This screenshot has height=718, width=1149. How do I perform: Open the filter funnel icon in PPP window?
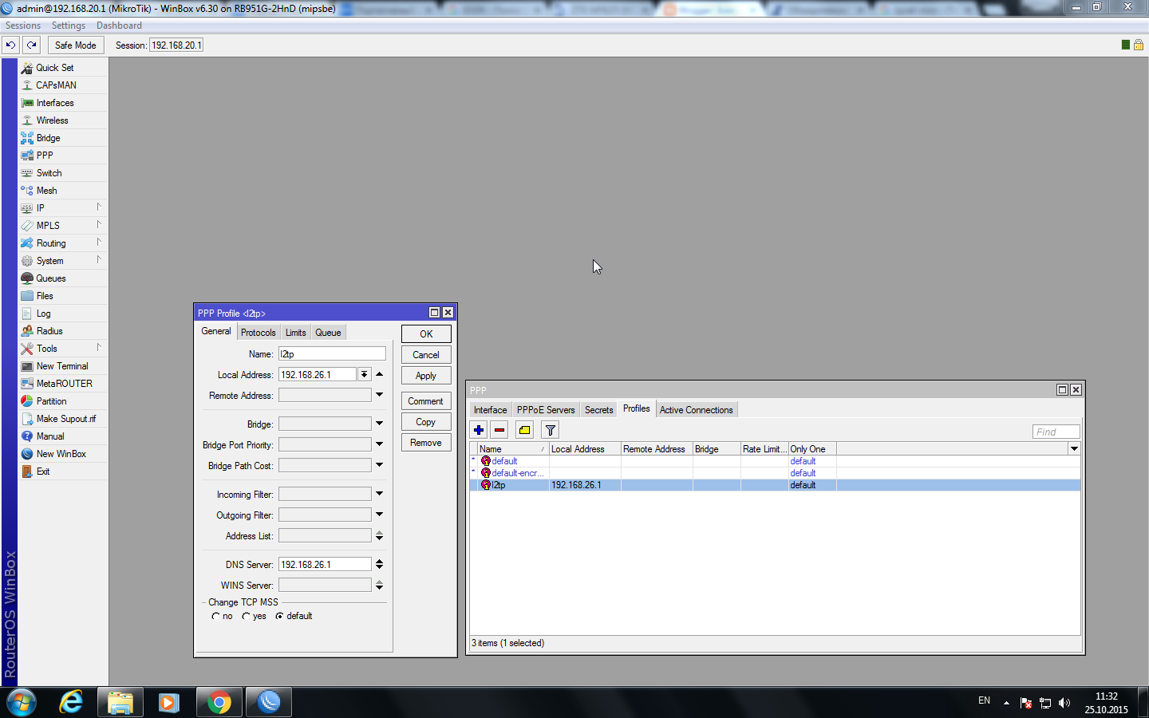click(x=551, y=430)
